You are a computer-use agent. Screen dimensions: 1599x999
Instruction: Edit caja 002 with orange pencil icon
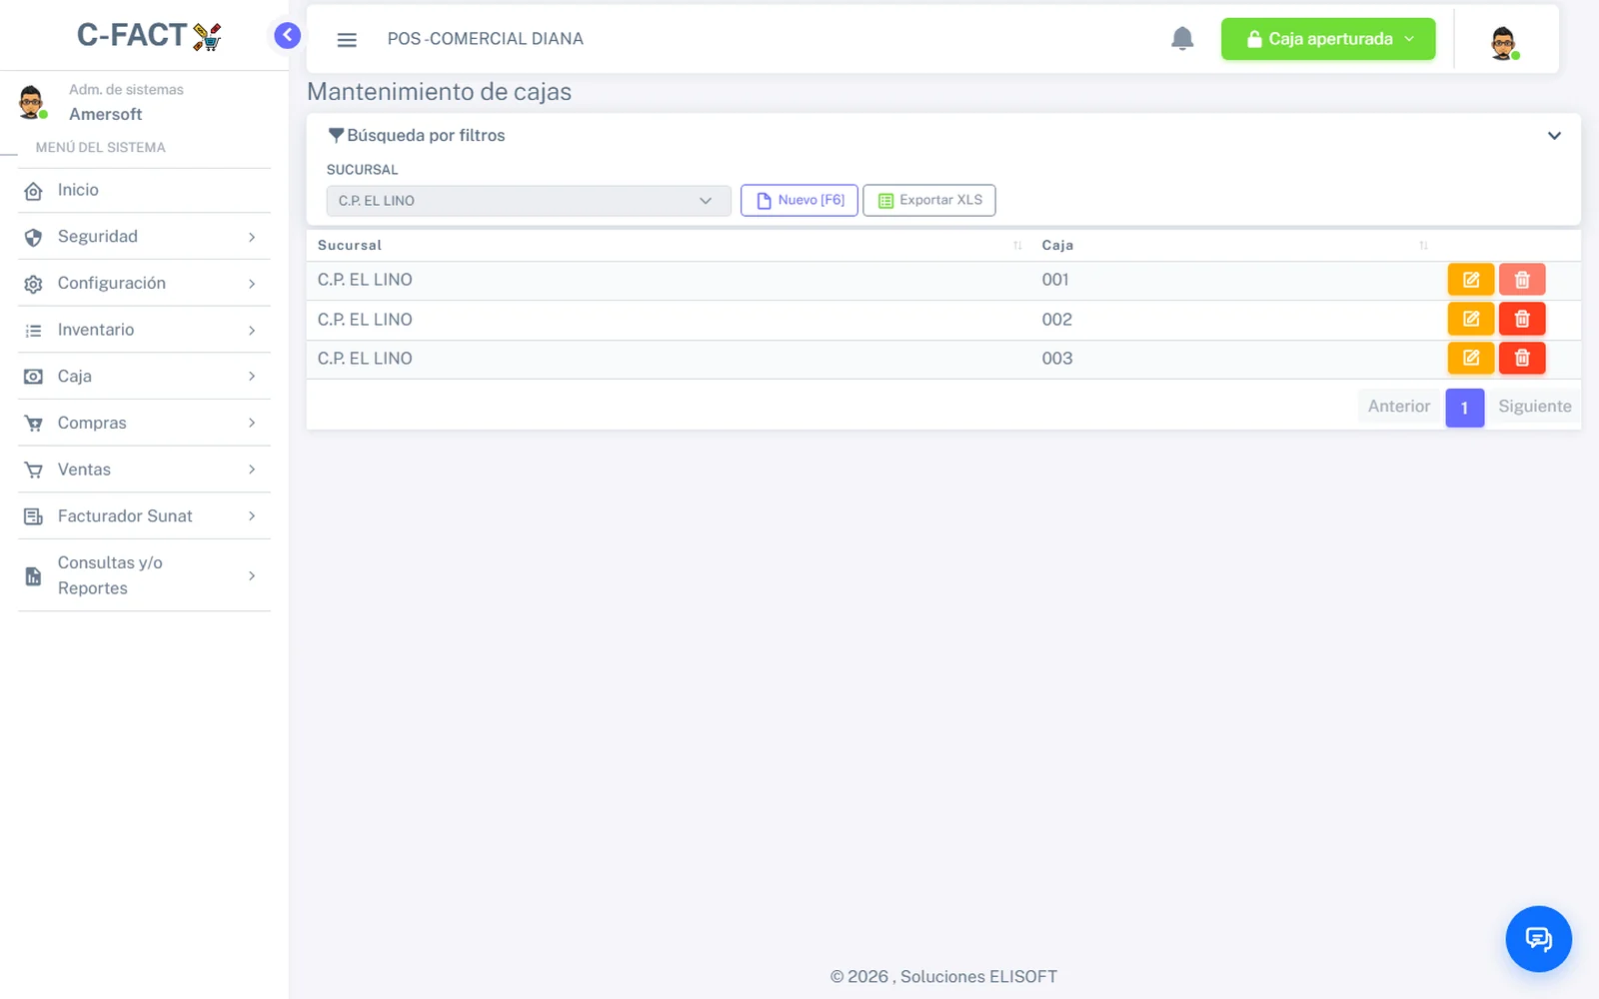coord(1471,319)
